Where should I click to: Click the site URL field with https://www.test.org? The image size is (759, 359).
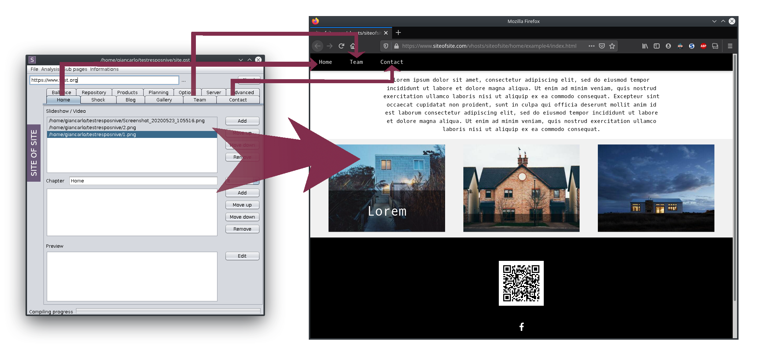tap(104, 80)
